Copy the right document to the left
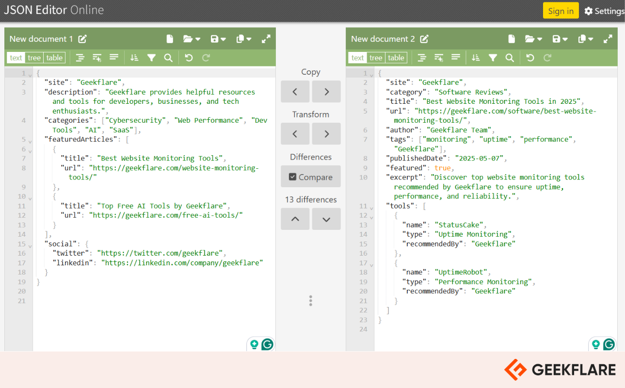This screenshot has width=625, height=388. click(295, 91)
